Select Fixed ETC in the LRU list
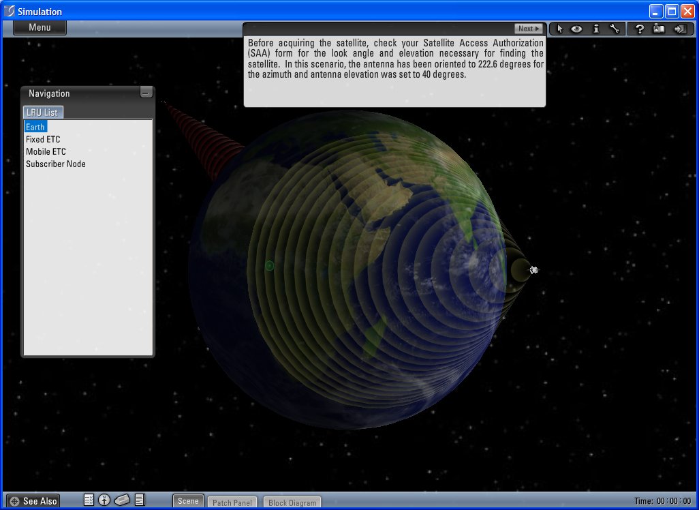 pyautogui.click(x=43, y=139)
